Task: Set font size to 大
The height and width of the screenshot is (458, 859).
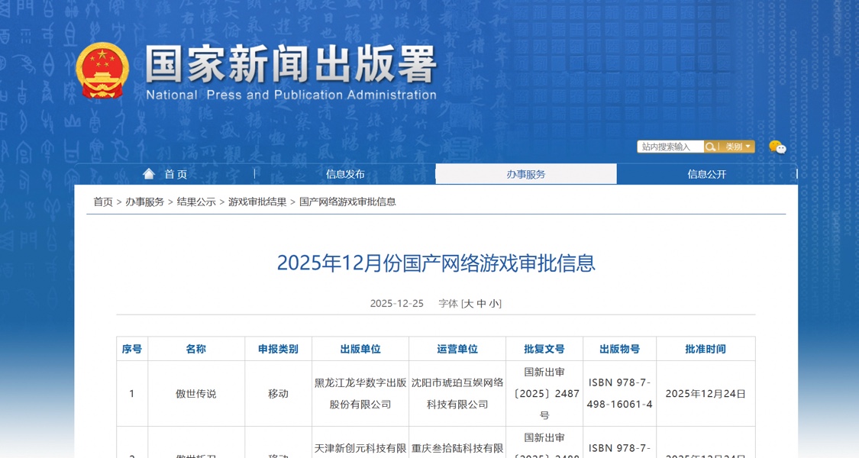Action: 470,302
